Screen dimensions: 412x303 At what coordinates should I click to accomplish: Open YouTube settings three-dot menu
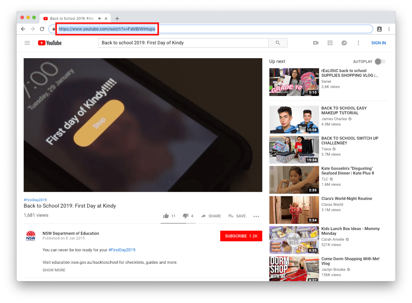coord(358,43)
